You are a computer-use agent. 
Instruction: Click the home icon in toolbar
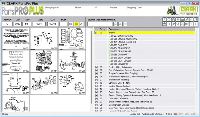(164, 24)
